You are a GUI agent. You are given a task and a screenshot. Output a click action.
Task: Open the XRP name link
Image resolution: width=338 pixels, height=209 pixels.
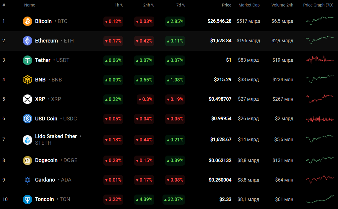(x=40, y=99)
